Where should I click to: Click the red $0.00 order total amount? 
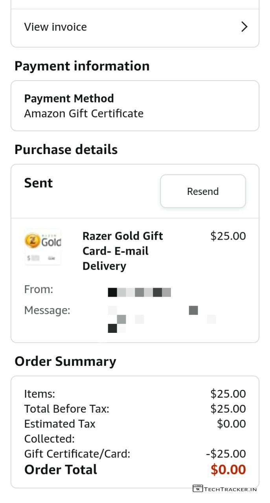pos(228,470)
